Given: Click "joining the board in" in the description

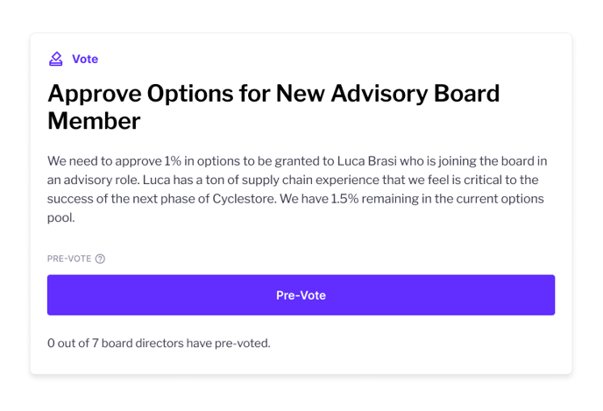Looking at the screenshot, I should (494, 161).
